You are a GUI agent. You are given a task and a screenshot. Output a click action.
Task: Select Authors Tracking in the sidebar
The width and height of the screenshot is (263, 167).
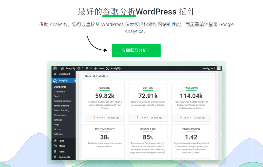[62, 101]
